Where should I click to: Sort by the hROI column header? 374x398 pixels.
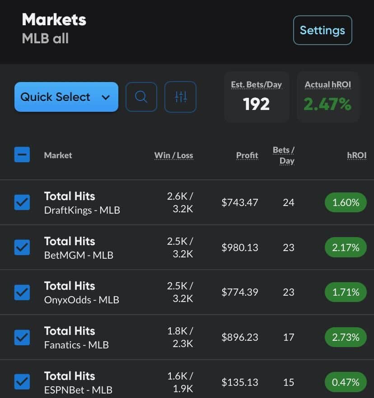pyautogui.click(x=357, y=156)
